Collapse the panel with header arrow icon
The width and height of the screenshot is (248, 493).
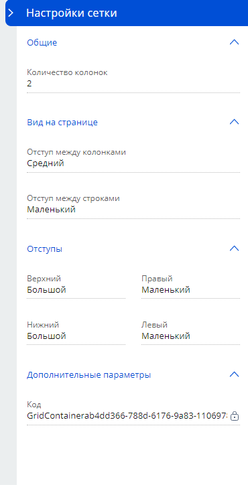(11, 13)
